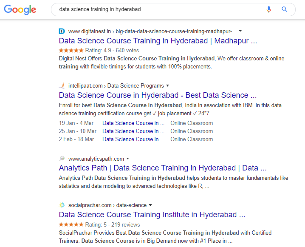Open analyticspath.com result dropdown arrow
This screenshot has height=247, width=305.
point(127,159)
